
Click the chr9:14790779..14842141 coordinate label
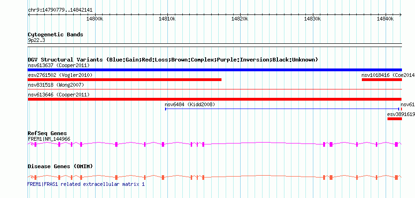(x=60, y=10)
